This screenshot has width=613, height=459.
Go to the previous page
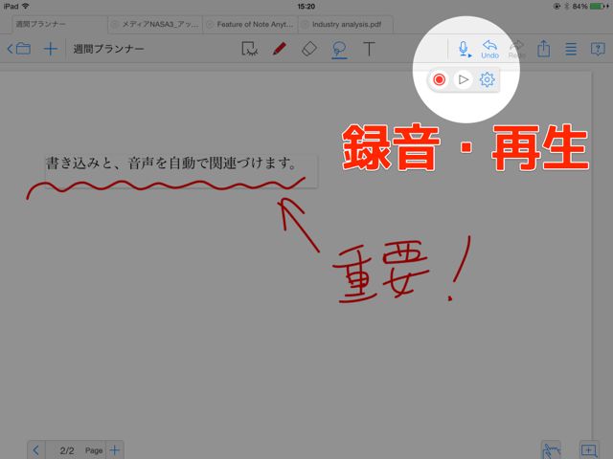(36, 450)
